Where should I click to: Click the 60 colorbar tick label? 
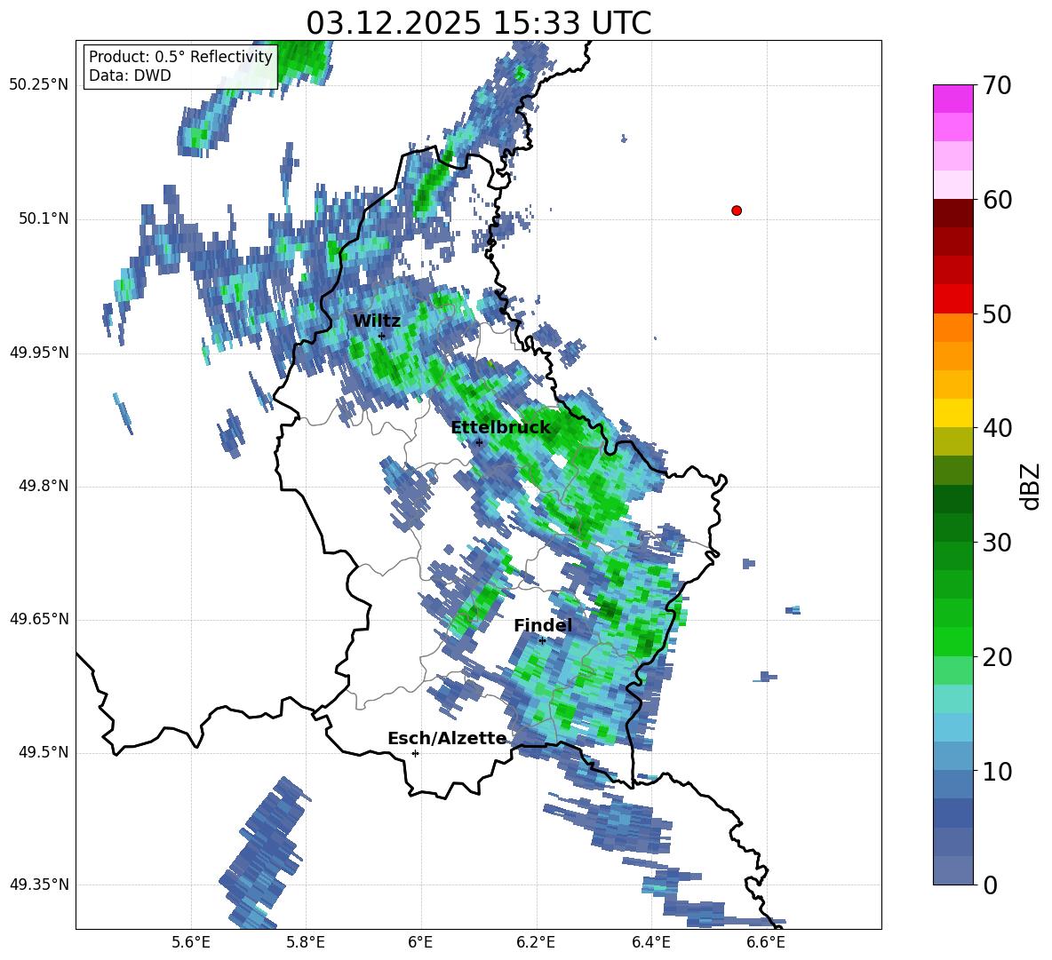(x=997, y=200)
